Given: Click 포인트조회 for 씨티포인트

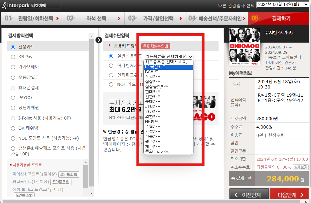Looking at the screenshot, I should click(x=61, y=182).
